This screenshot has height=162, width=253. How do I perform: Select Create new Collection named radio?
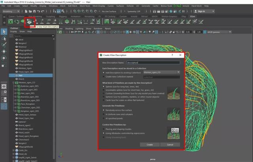pyautogui.click(x=104, y=77)
